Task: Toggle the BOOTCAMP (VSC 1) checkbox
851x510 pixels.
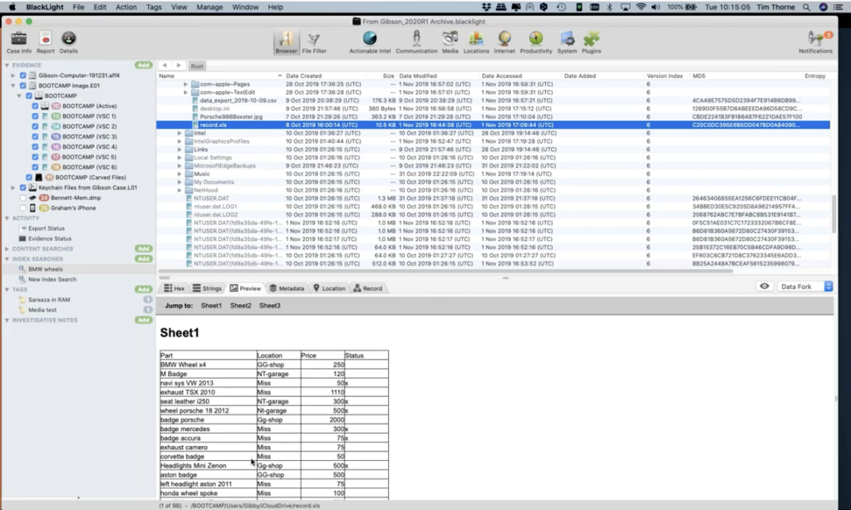Action: tap(35, 116)
